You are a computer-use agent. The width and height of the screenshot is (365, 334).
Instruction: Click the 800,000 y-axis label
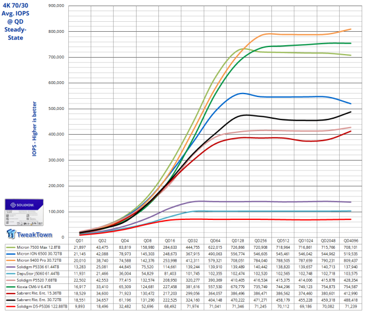pos(56,31)
